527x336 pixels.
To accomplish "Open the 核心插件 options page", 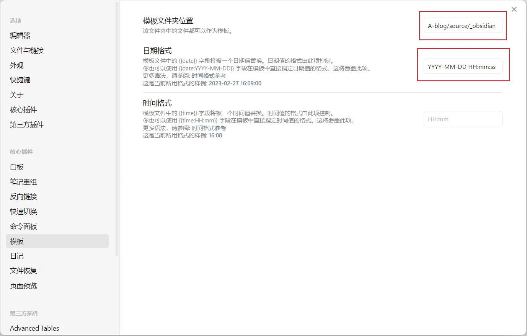I will (23, 110).
